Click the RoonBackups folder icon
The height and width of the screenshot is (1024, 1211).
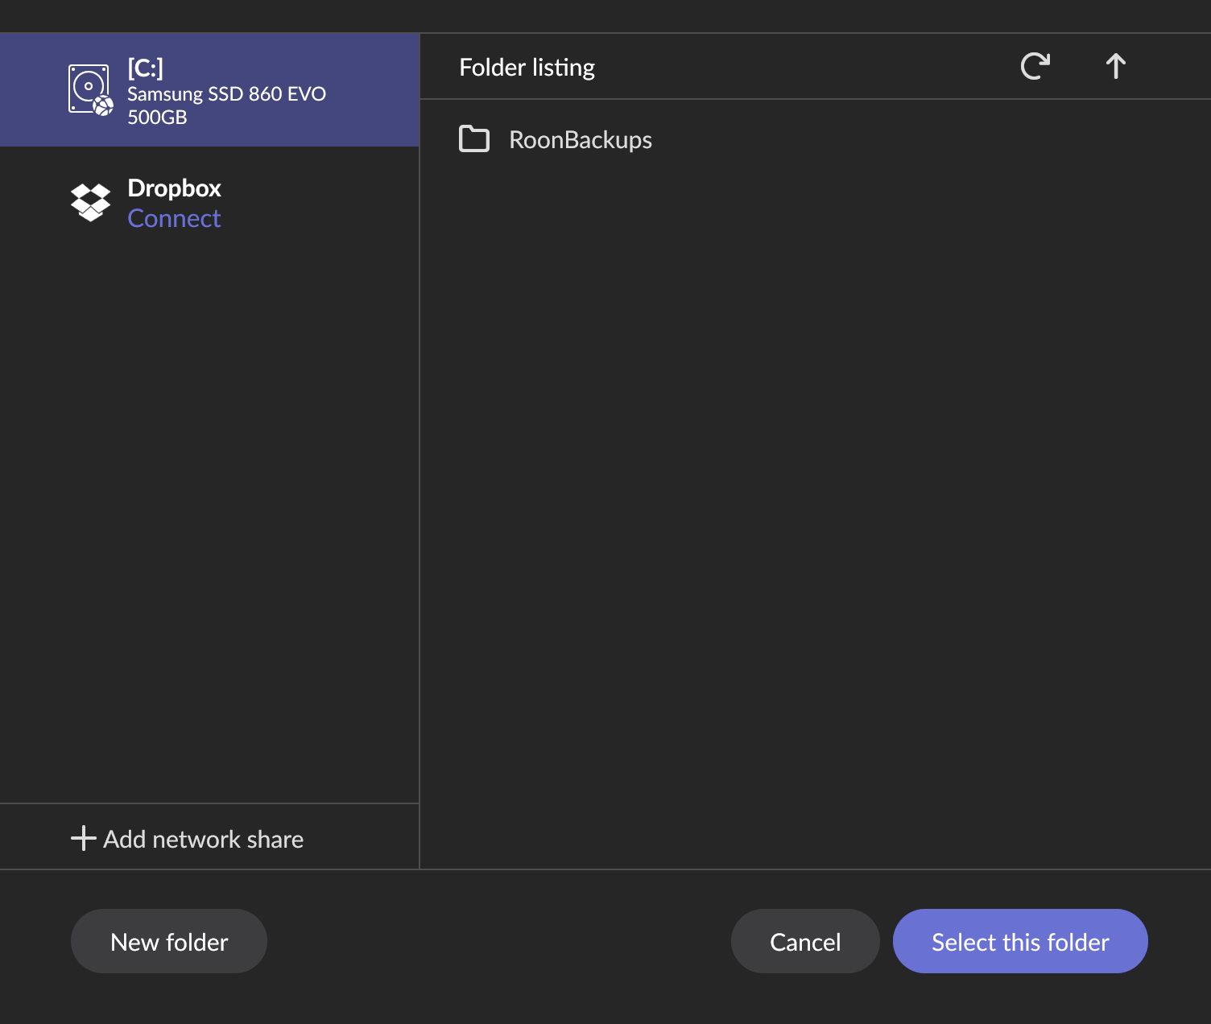tap(474, 139)
